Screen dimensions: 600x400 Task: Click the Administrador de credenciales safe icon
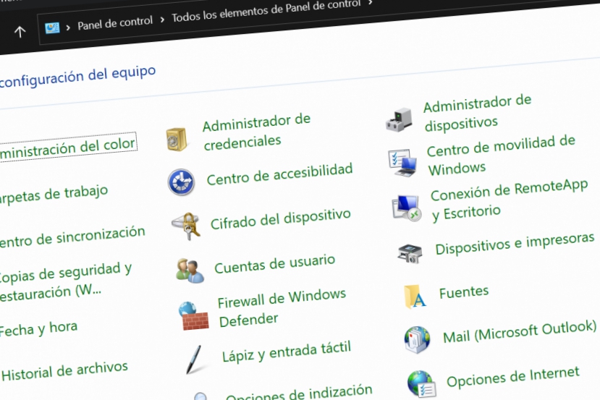click(x=177, y=138)
